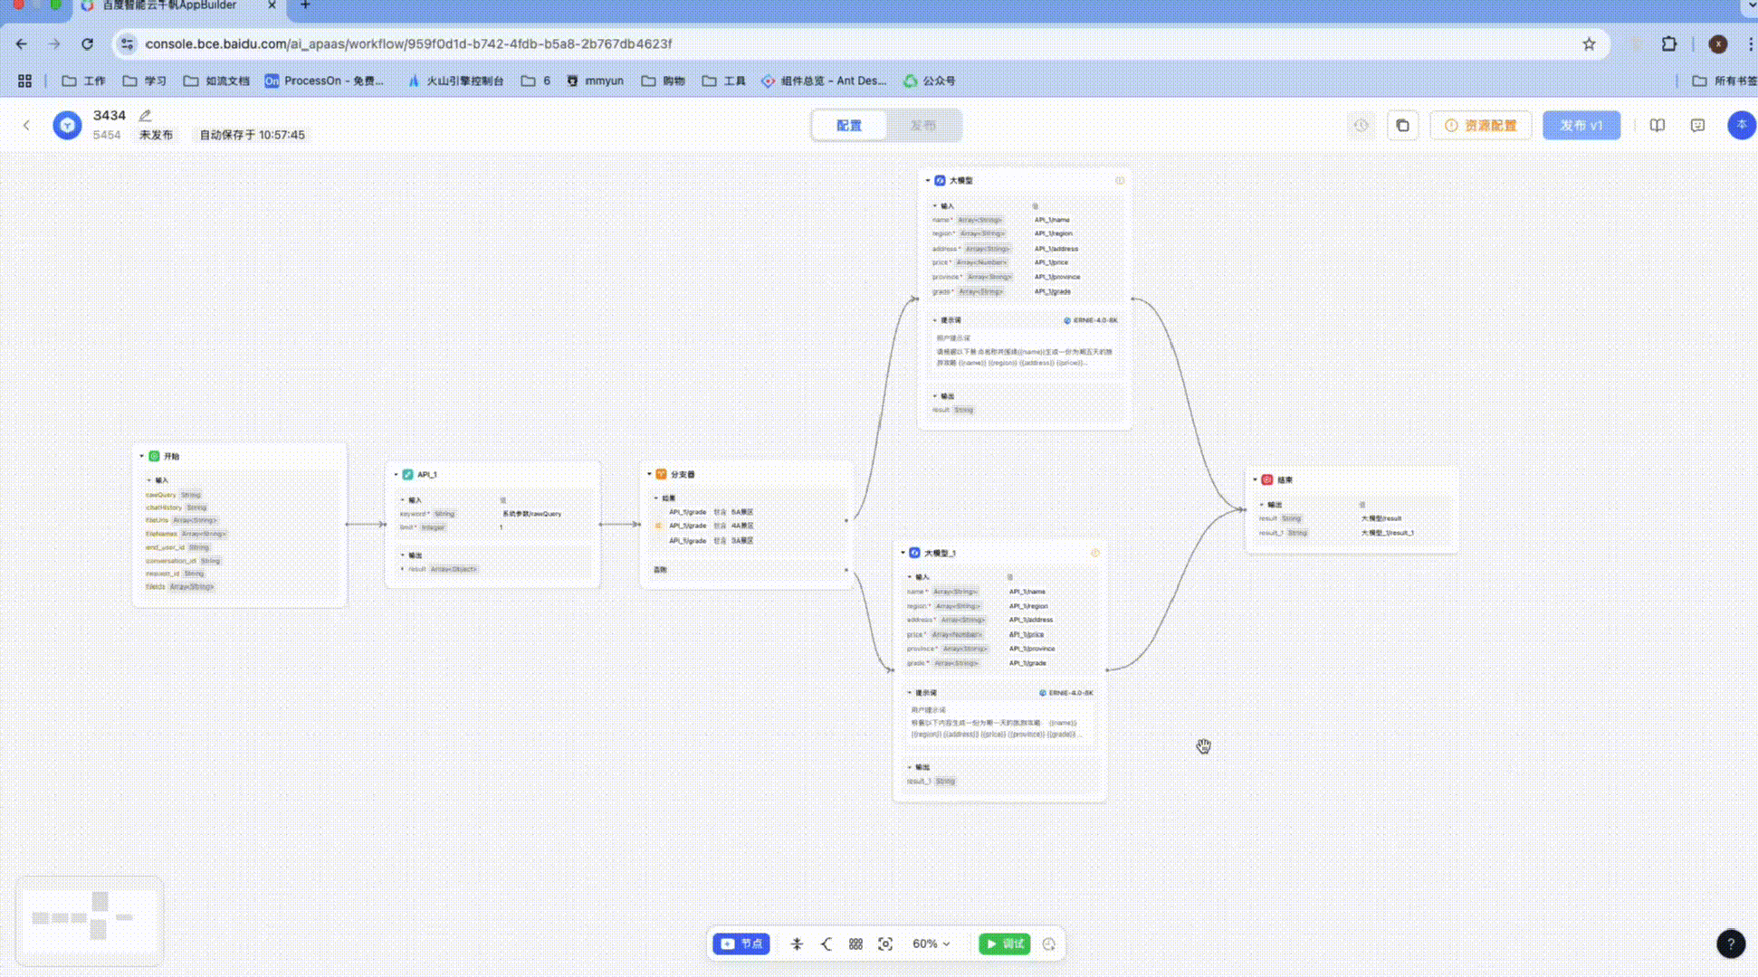Edit the workflow name pencil icon

click(145, 116)
